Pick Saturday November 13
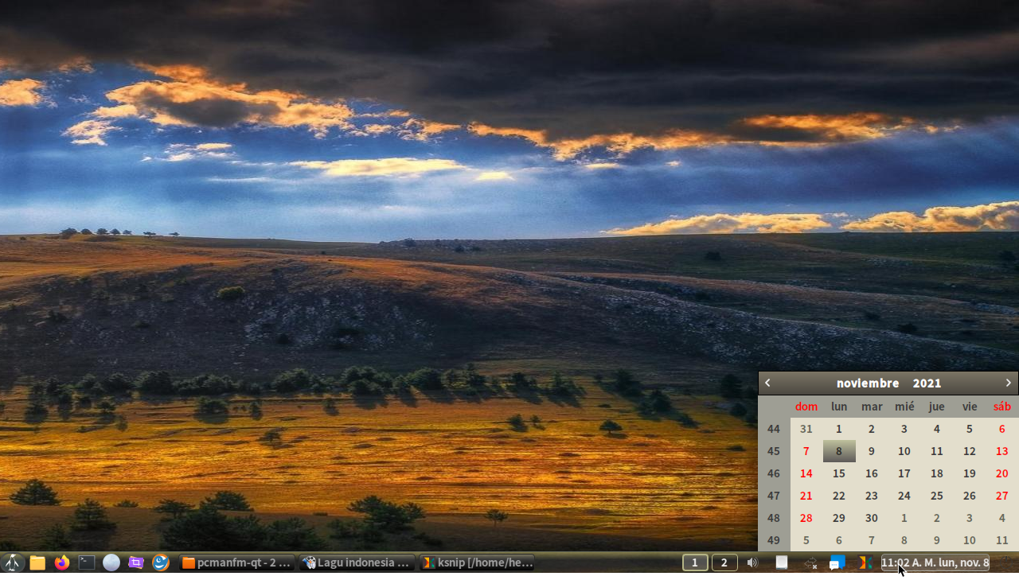Image resolution: width=1019 pixels, height=580 pixels. [x=1001, y=451]
